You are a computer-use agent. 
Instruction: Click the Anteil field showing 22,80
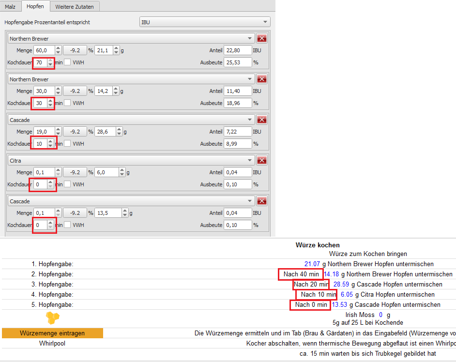pos(238,50)
